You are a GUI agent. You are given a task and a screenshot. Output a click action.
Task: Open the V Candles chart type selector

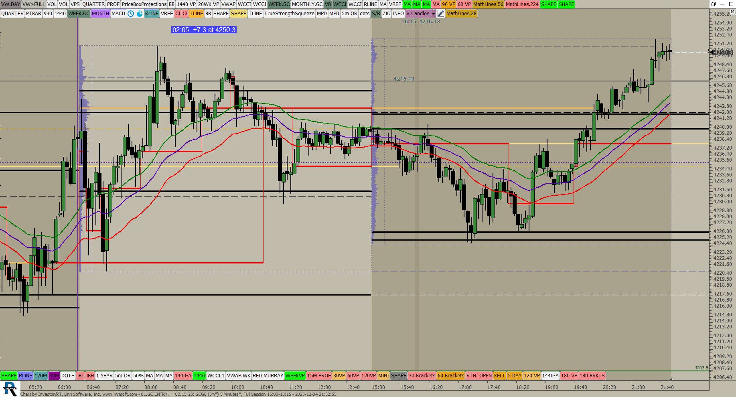[418, 14]
